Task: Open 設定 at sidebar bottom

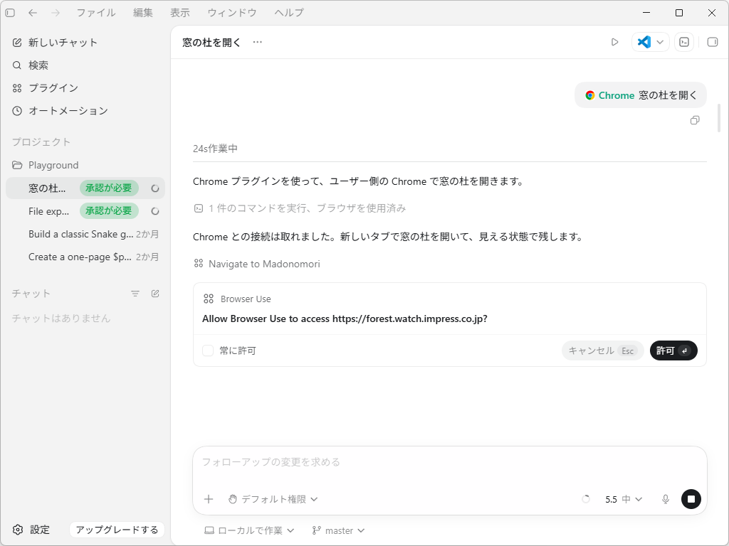Action: pos(31,530)
